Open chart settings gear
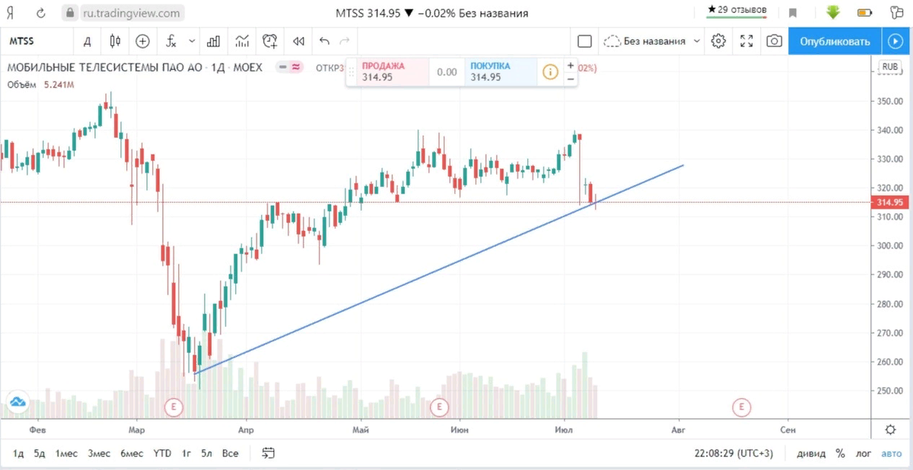This screenshot has height=470, width=913. 718,41
